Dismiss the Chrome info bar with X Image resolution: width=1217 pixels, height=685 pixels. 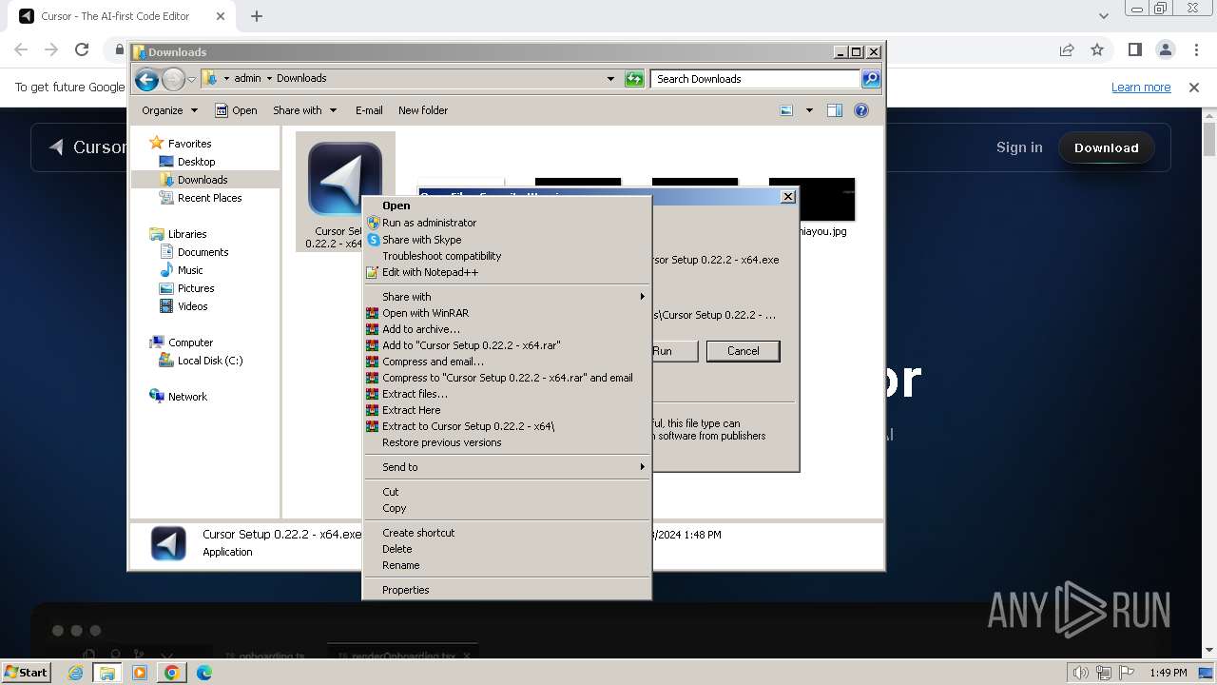coord(1194,88)
